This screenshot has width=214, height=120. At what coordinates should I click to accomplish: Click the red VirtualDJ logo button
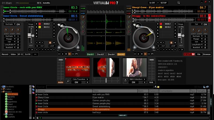189,54
